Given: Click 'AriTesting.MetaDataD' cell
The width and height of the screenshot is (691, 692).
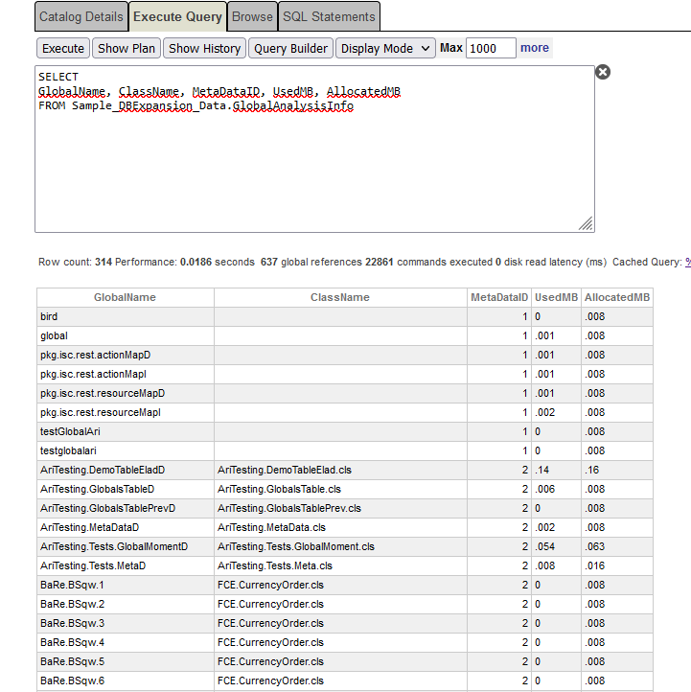Looking at the screenshot, I should (125, 528).
